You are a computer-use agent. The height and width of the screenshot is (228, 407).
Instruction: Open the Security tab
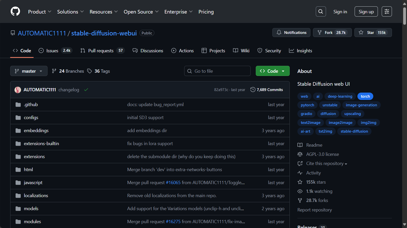tap(269, 50)
